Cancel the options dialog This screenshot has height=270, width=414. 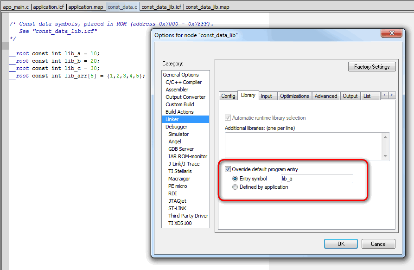point(378,244)
